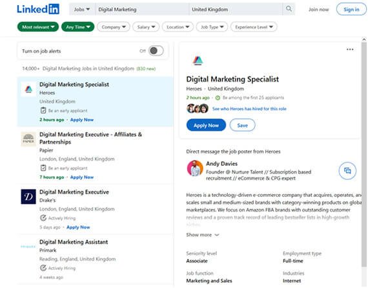Click 'Internet' industries value
368x288 pixels.
tap(292, 281)
